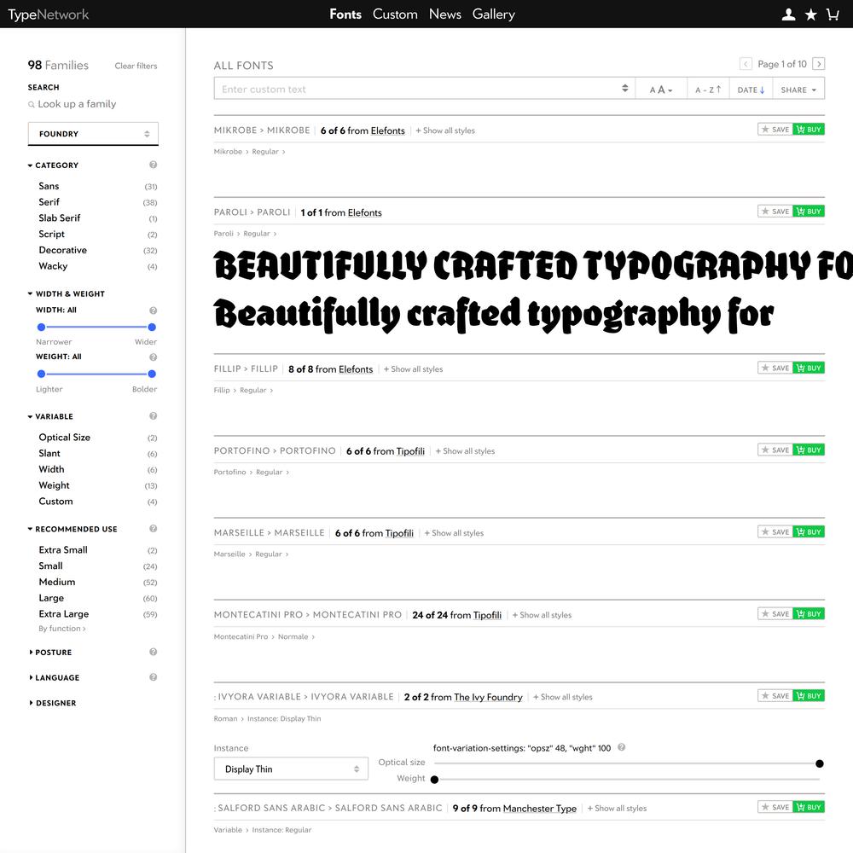Open the News nav tab

click(445, 15)
